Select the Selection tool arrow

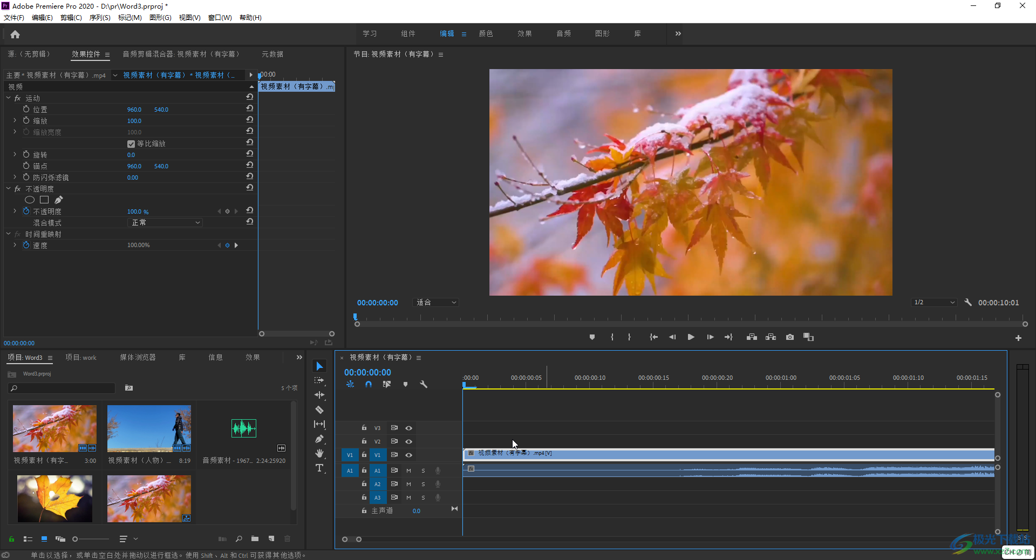319,366
